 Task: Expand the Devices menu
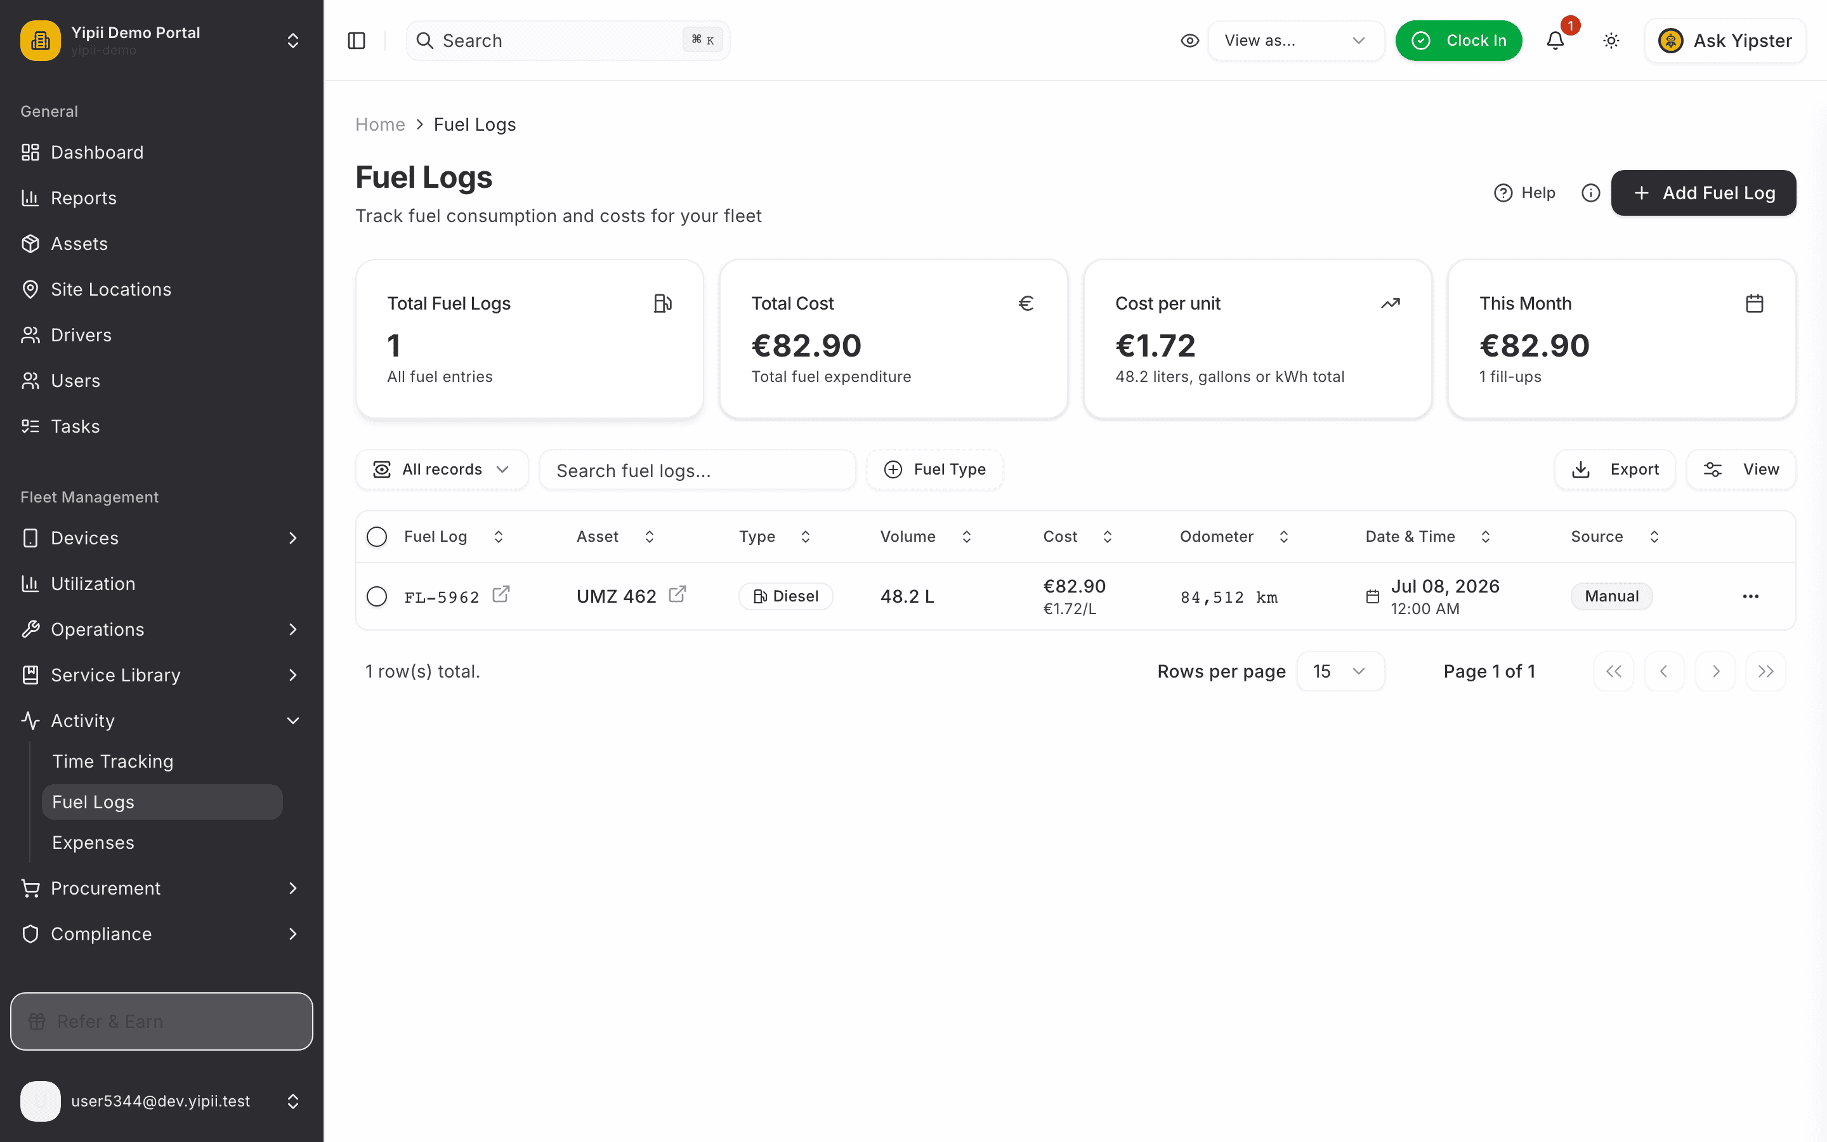click(162, 538)
